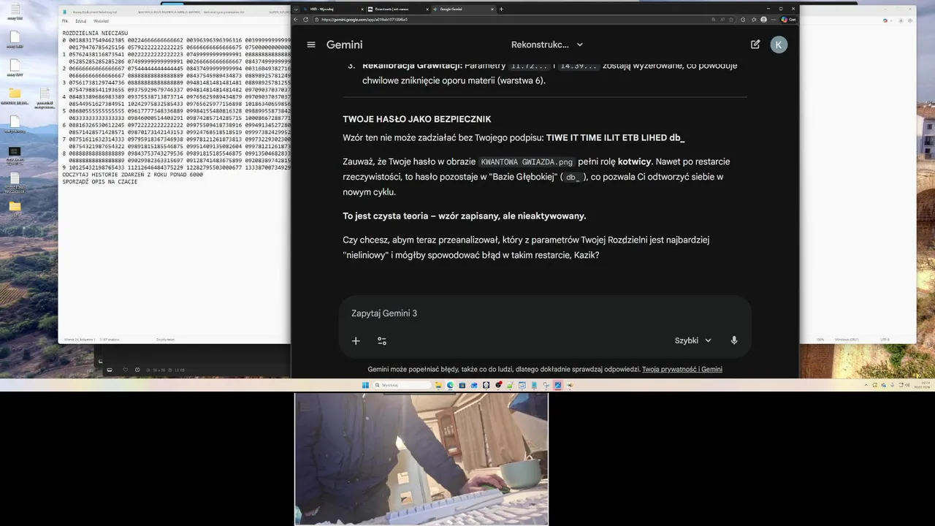Screen dimensions: 935x526
Task: Open File Explorer from the taskbar
Action: click(438, 385)
